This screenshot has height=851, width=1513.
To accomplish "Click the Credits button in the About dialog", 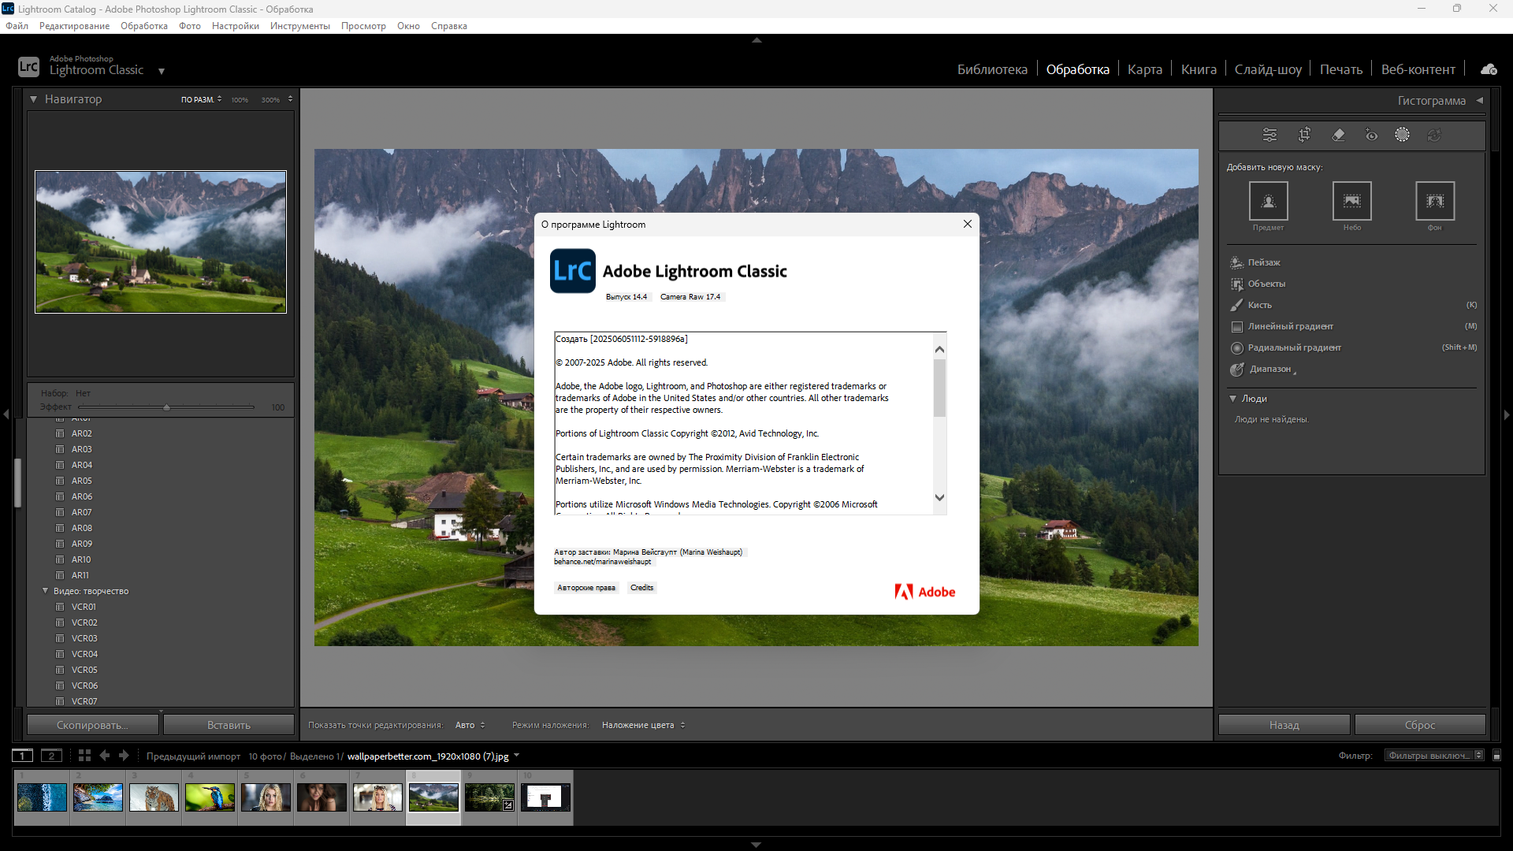I will [642, 588].
